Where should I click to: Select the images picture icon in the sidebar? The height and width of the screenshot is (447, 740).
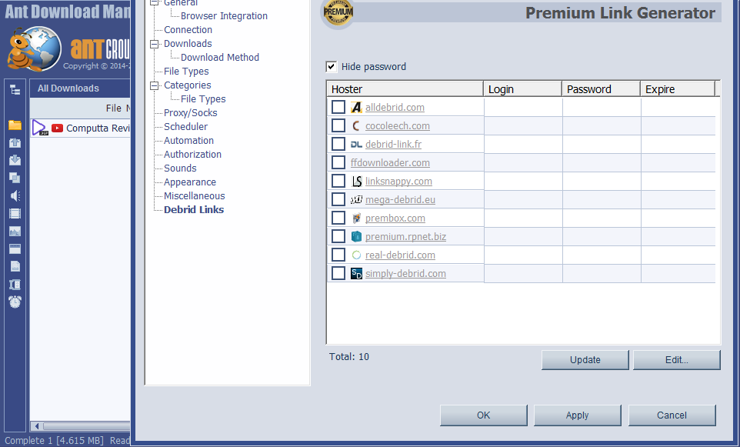click(15, 232)
